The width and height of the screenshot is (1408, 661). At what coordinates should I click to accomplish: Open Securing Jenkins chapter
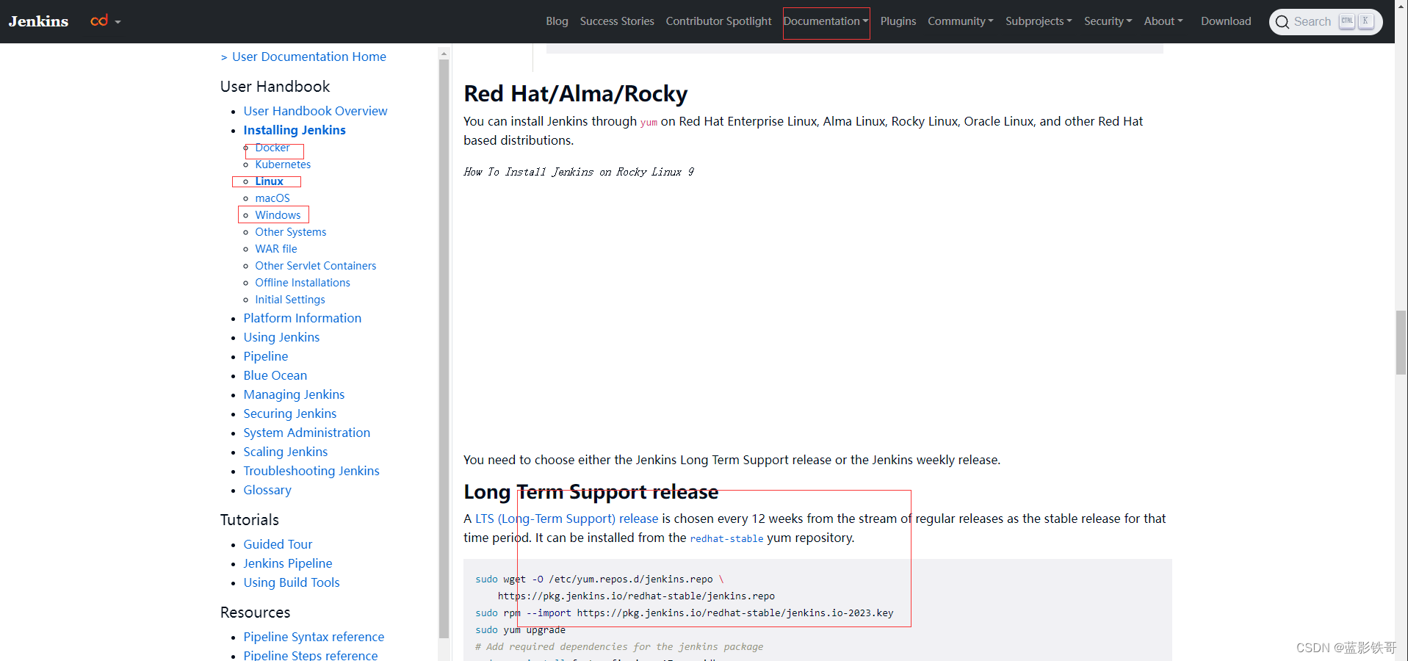(290, 413)
